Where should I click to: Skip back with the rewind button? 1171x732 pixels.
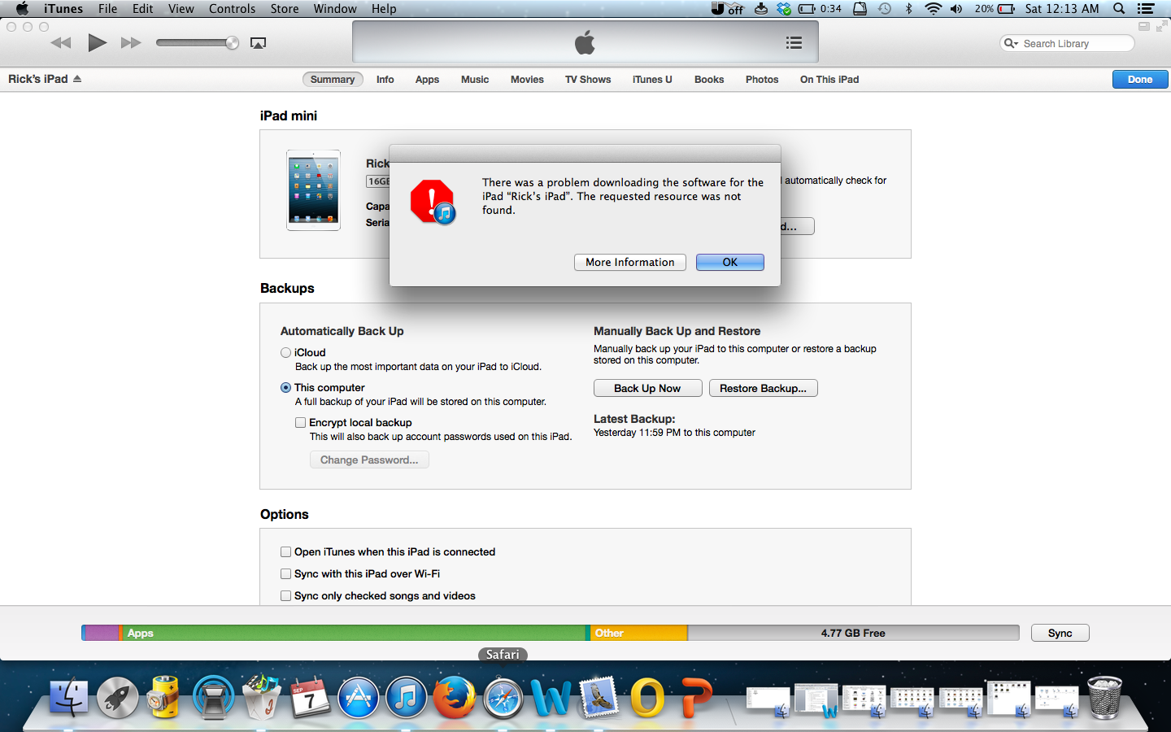pos(61,43)
